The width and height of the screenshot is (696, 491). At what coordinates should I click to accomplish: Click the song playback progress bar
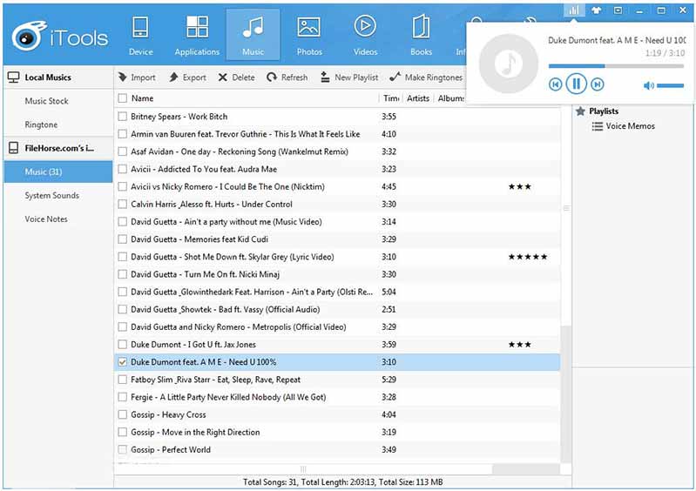(616, 65)
